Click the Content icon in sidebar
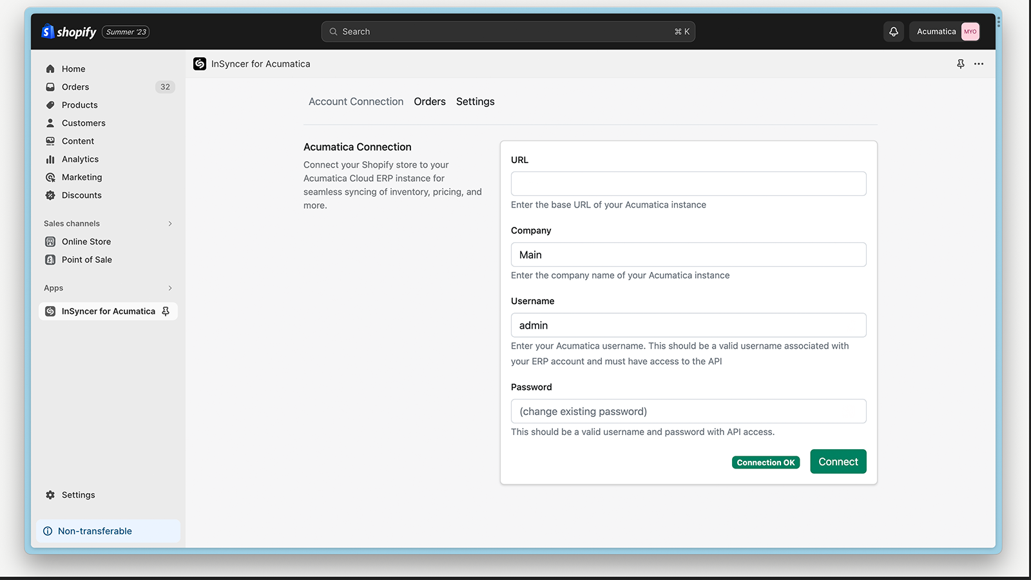The height and width of the screenshot is (580, 1031). pos(50,141)
